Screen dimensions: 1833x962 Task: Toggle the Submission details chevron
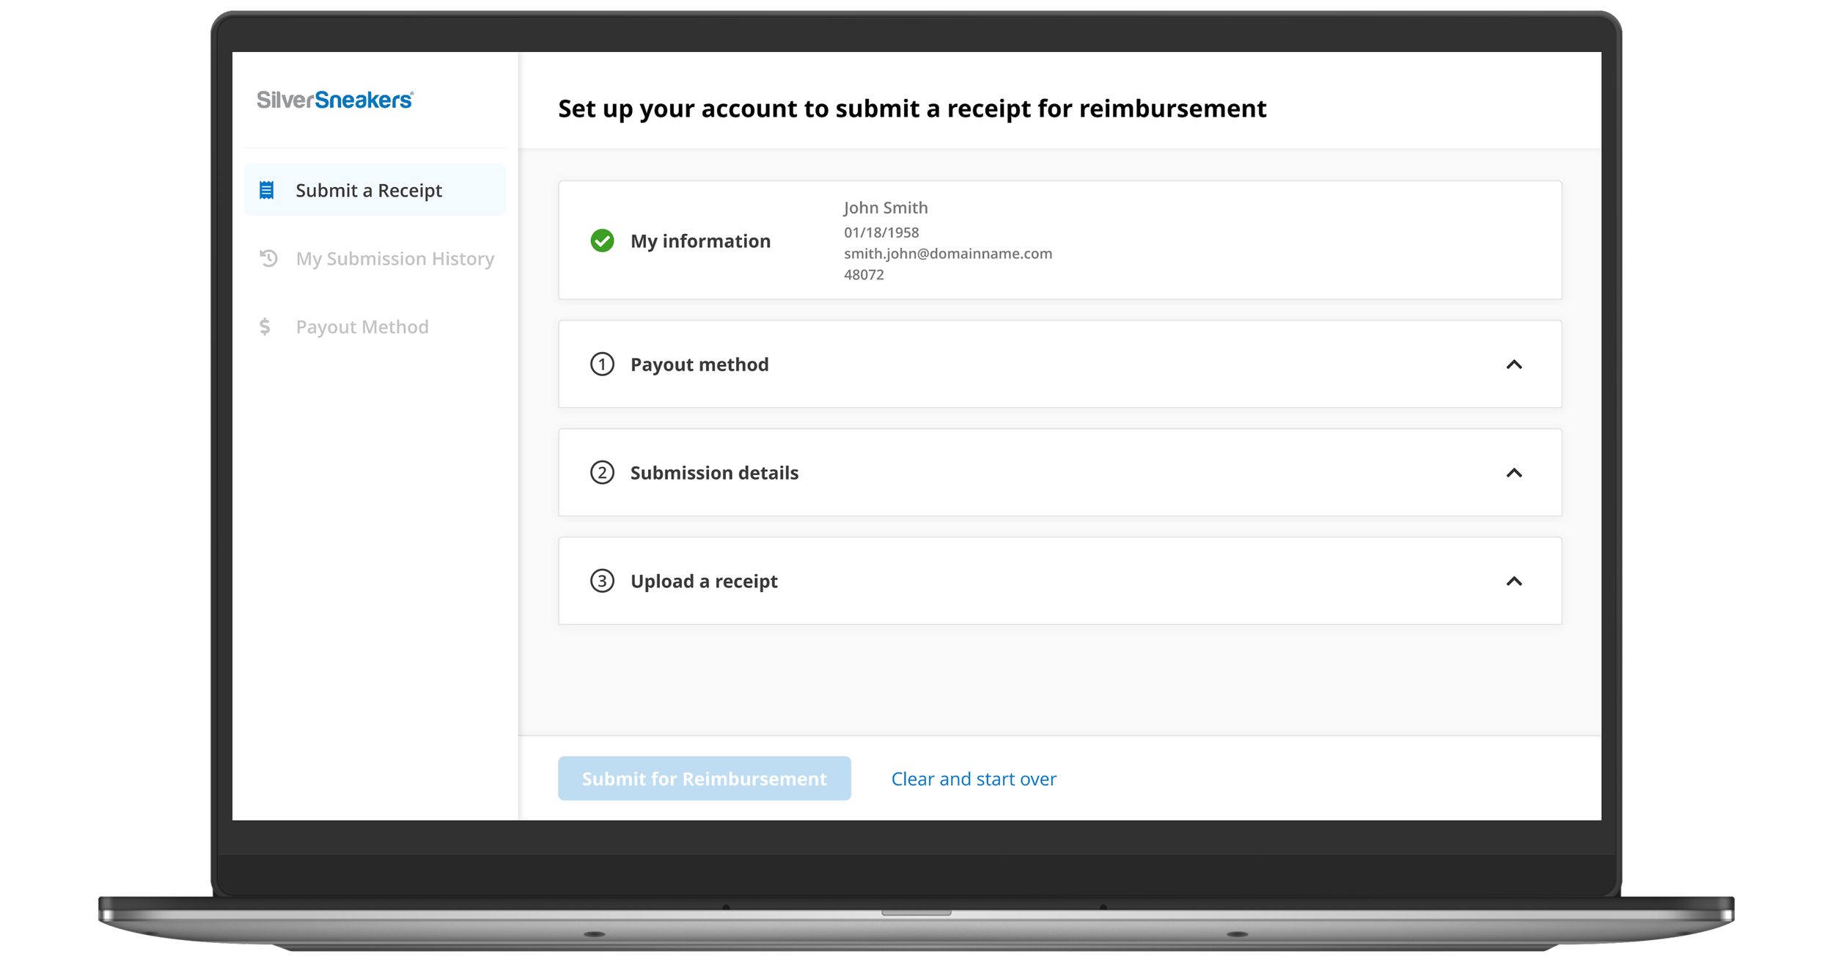1514,473
